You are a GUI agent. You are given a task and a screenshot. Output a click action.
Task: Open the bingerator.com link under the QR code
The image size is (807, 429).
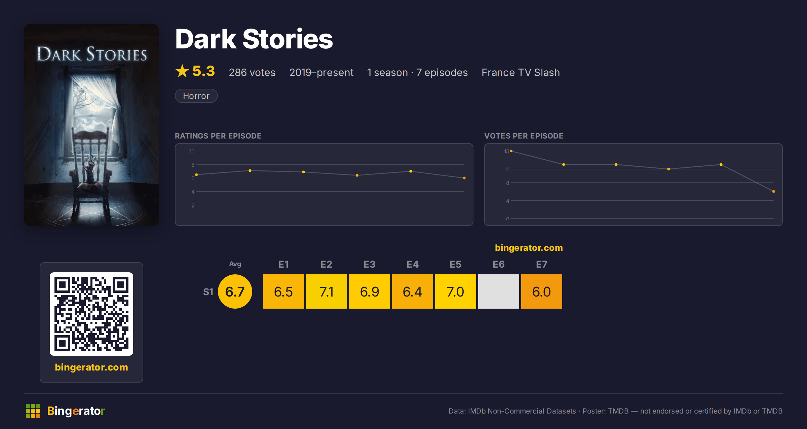pyautogui.click(x=91, y=367)
